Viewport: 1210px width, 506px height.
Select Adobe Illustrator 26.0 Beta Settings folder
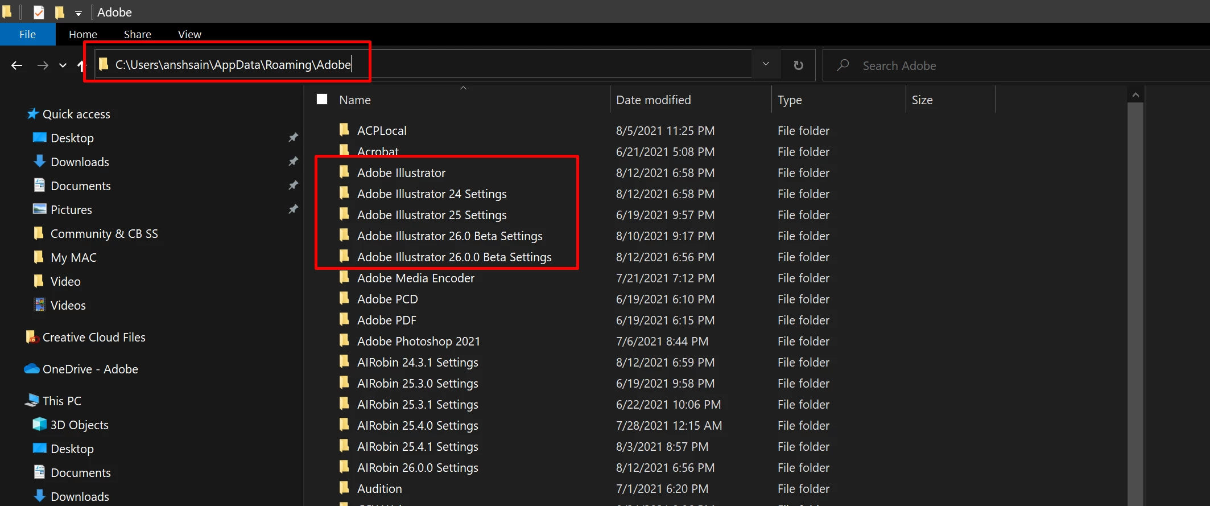coord(449,236)
